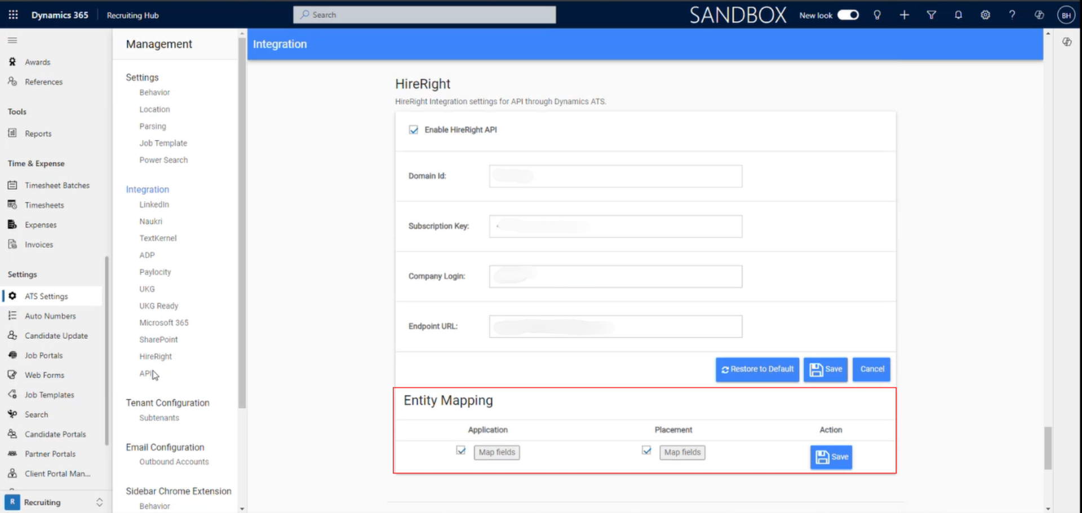The width and height of the screenshot is (1082, 513).
Task: Open Awards in the sidebar
Action: tap(37, 62)
